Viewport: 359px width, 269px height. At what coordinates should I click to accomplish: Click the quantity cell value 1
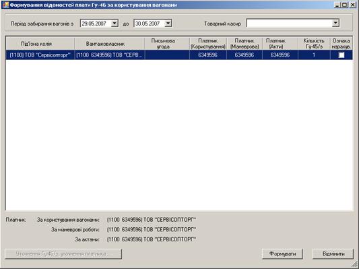314,55
